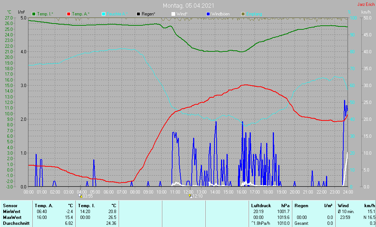This screenshot has height=227, width=376.
Task: Select the Temp. A. column header
Action: 43,206
